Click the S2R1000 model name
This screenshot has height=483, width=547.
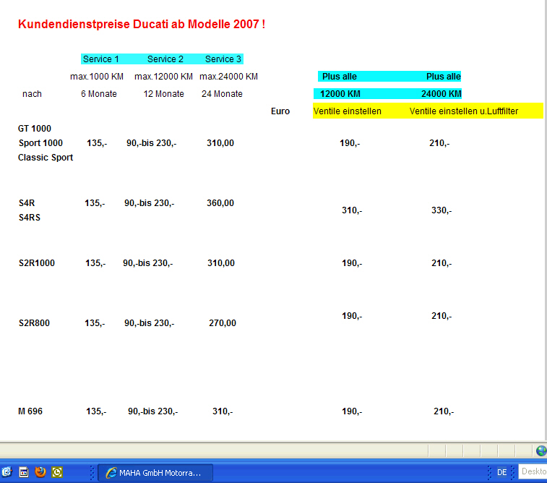37,263
